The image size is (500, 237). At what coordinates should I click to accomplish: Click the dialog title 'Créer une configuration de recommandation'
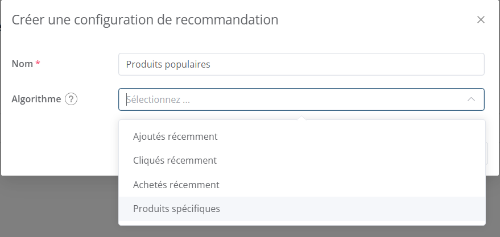pyautogui.click(x=145, y=20)
